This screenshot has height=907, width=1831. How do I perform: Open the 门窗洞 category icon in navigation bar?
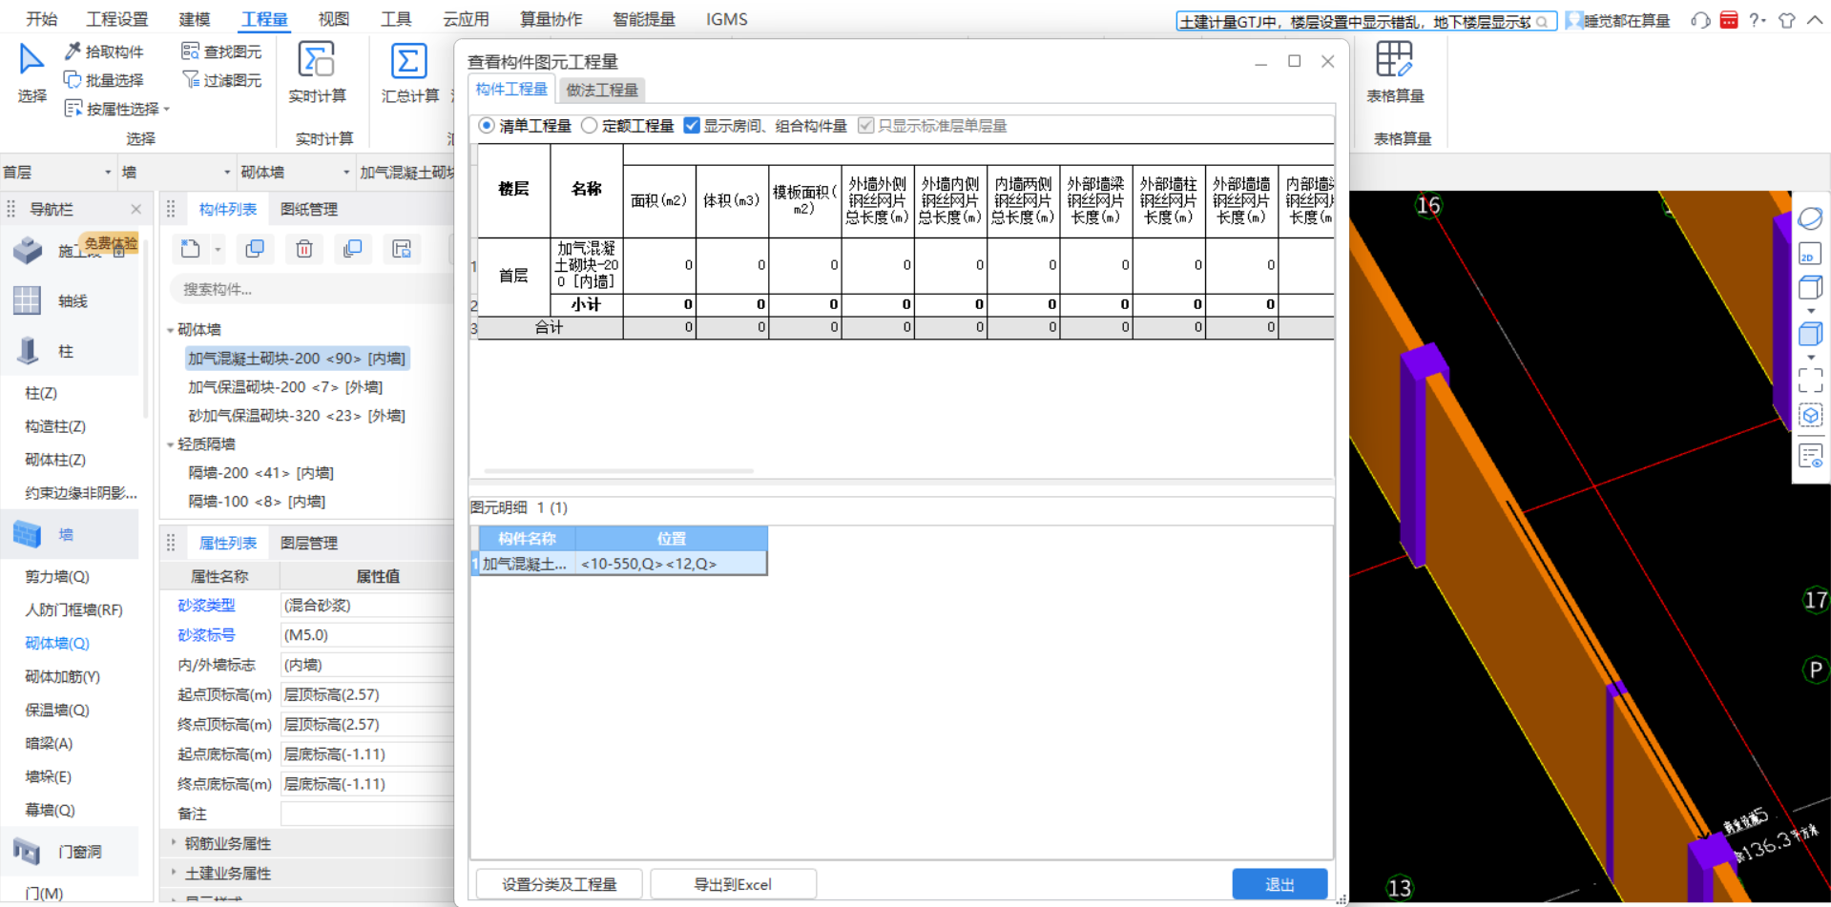pyautogui.click(x=27, y=852)
